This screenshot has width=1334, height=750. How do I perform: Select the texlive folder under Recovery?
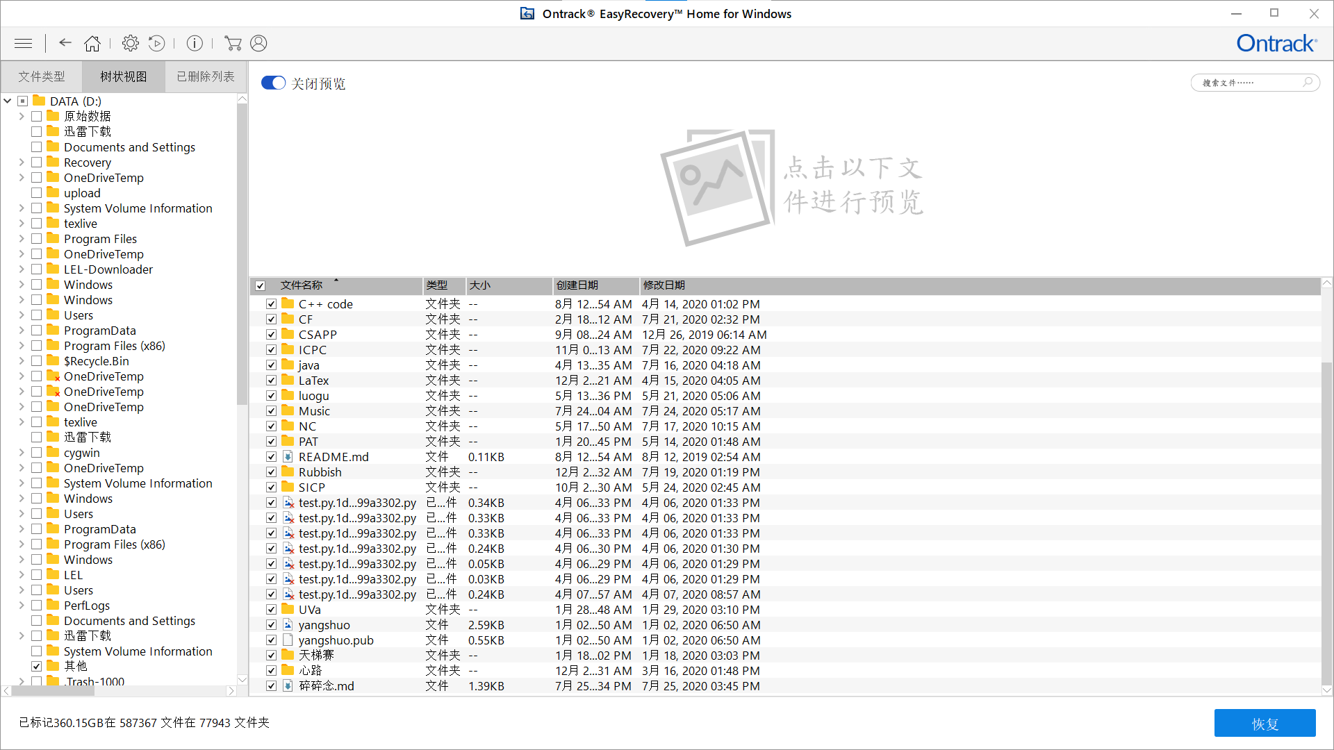point(81,224)
